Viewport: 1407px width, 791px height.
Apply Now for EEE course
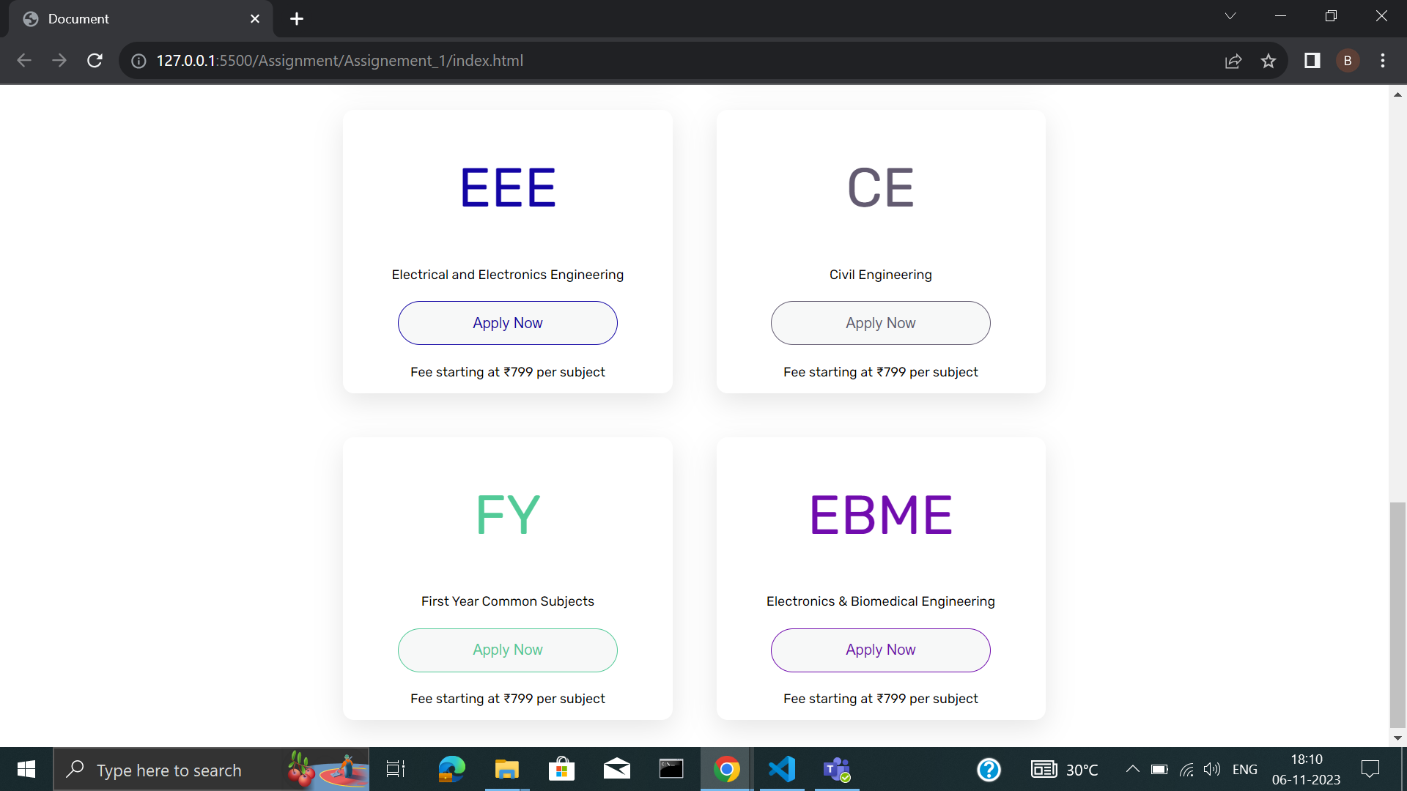point(507,323)
